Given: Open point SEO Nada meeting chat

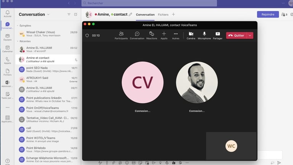Looking at the screenshot, I should point(48,70).
